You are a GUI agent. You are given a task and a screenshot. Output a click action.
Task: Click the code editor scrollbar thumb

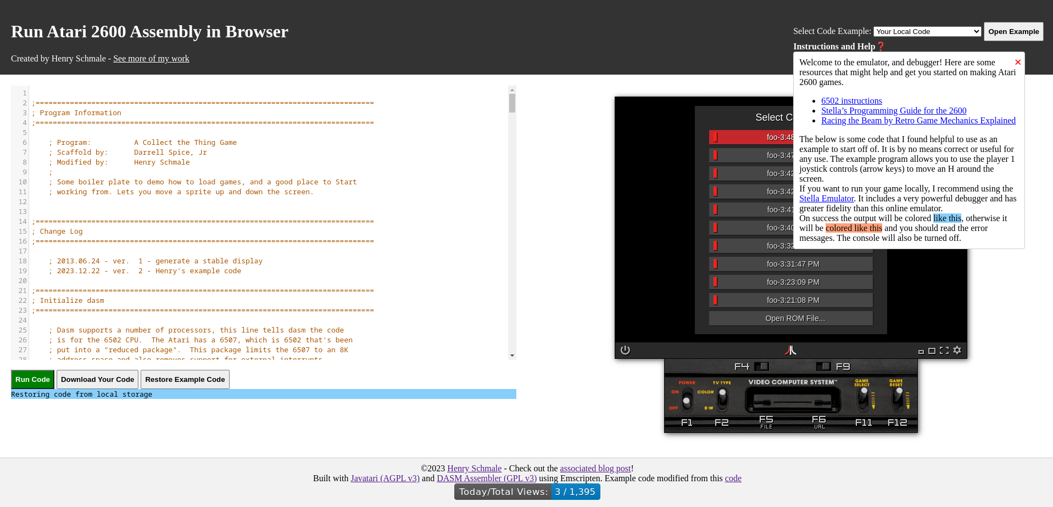[512, 103]
